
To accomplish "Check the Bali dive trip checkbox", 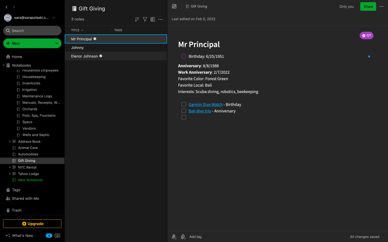I will click(x=184, y=111).
